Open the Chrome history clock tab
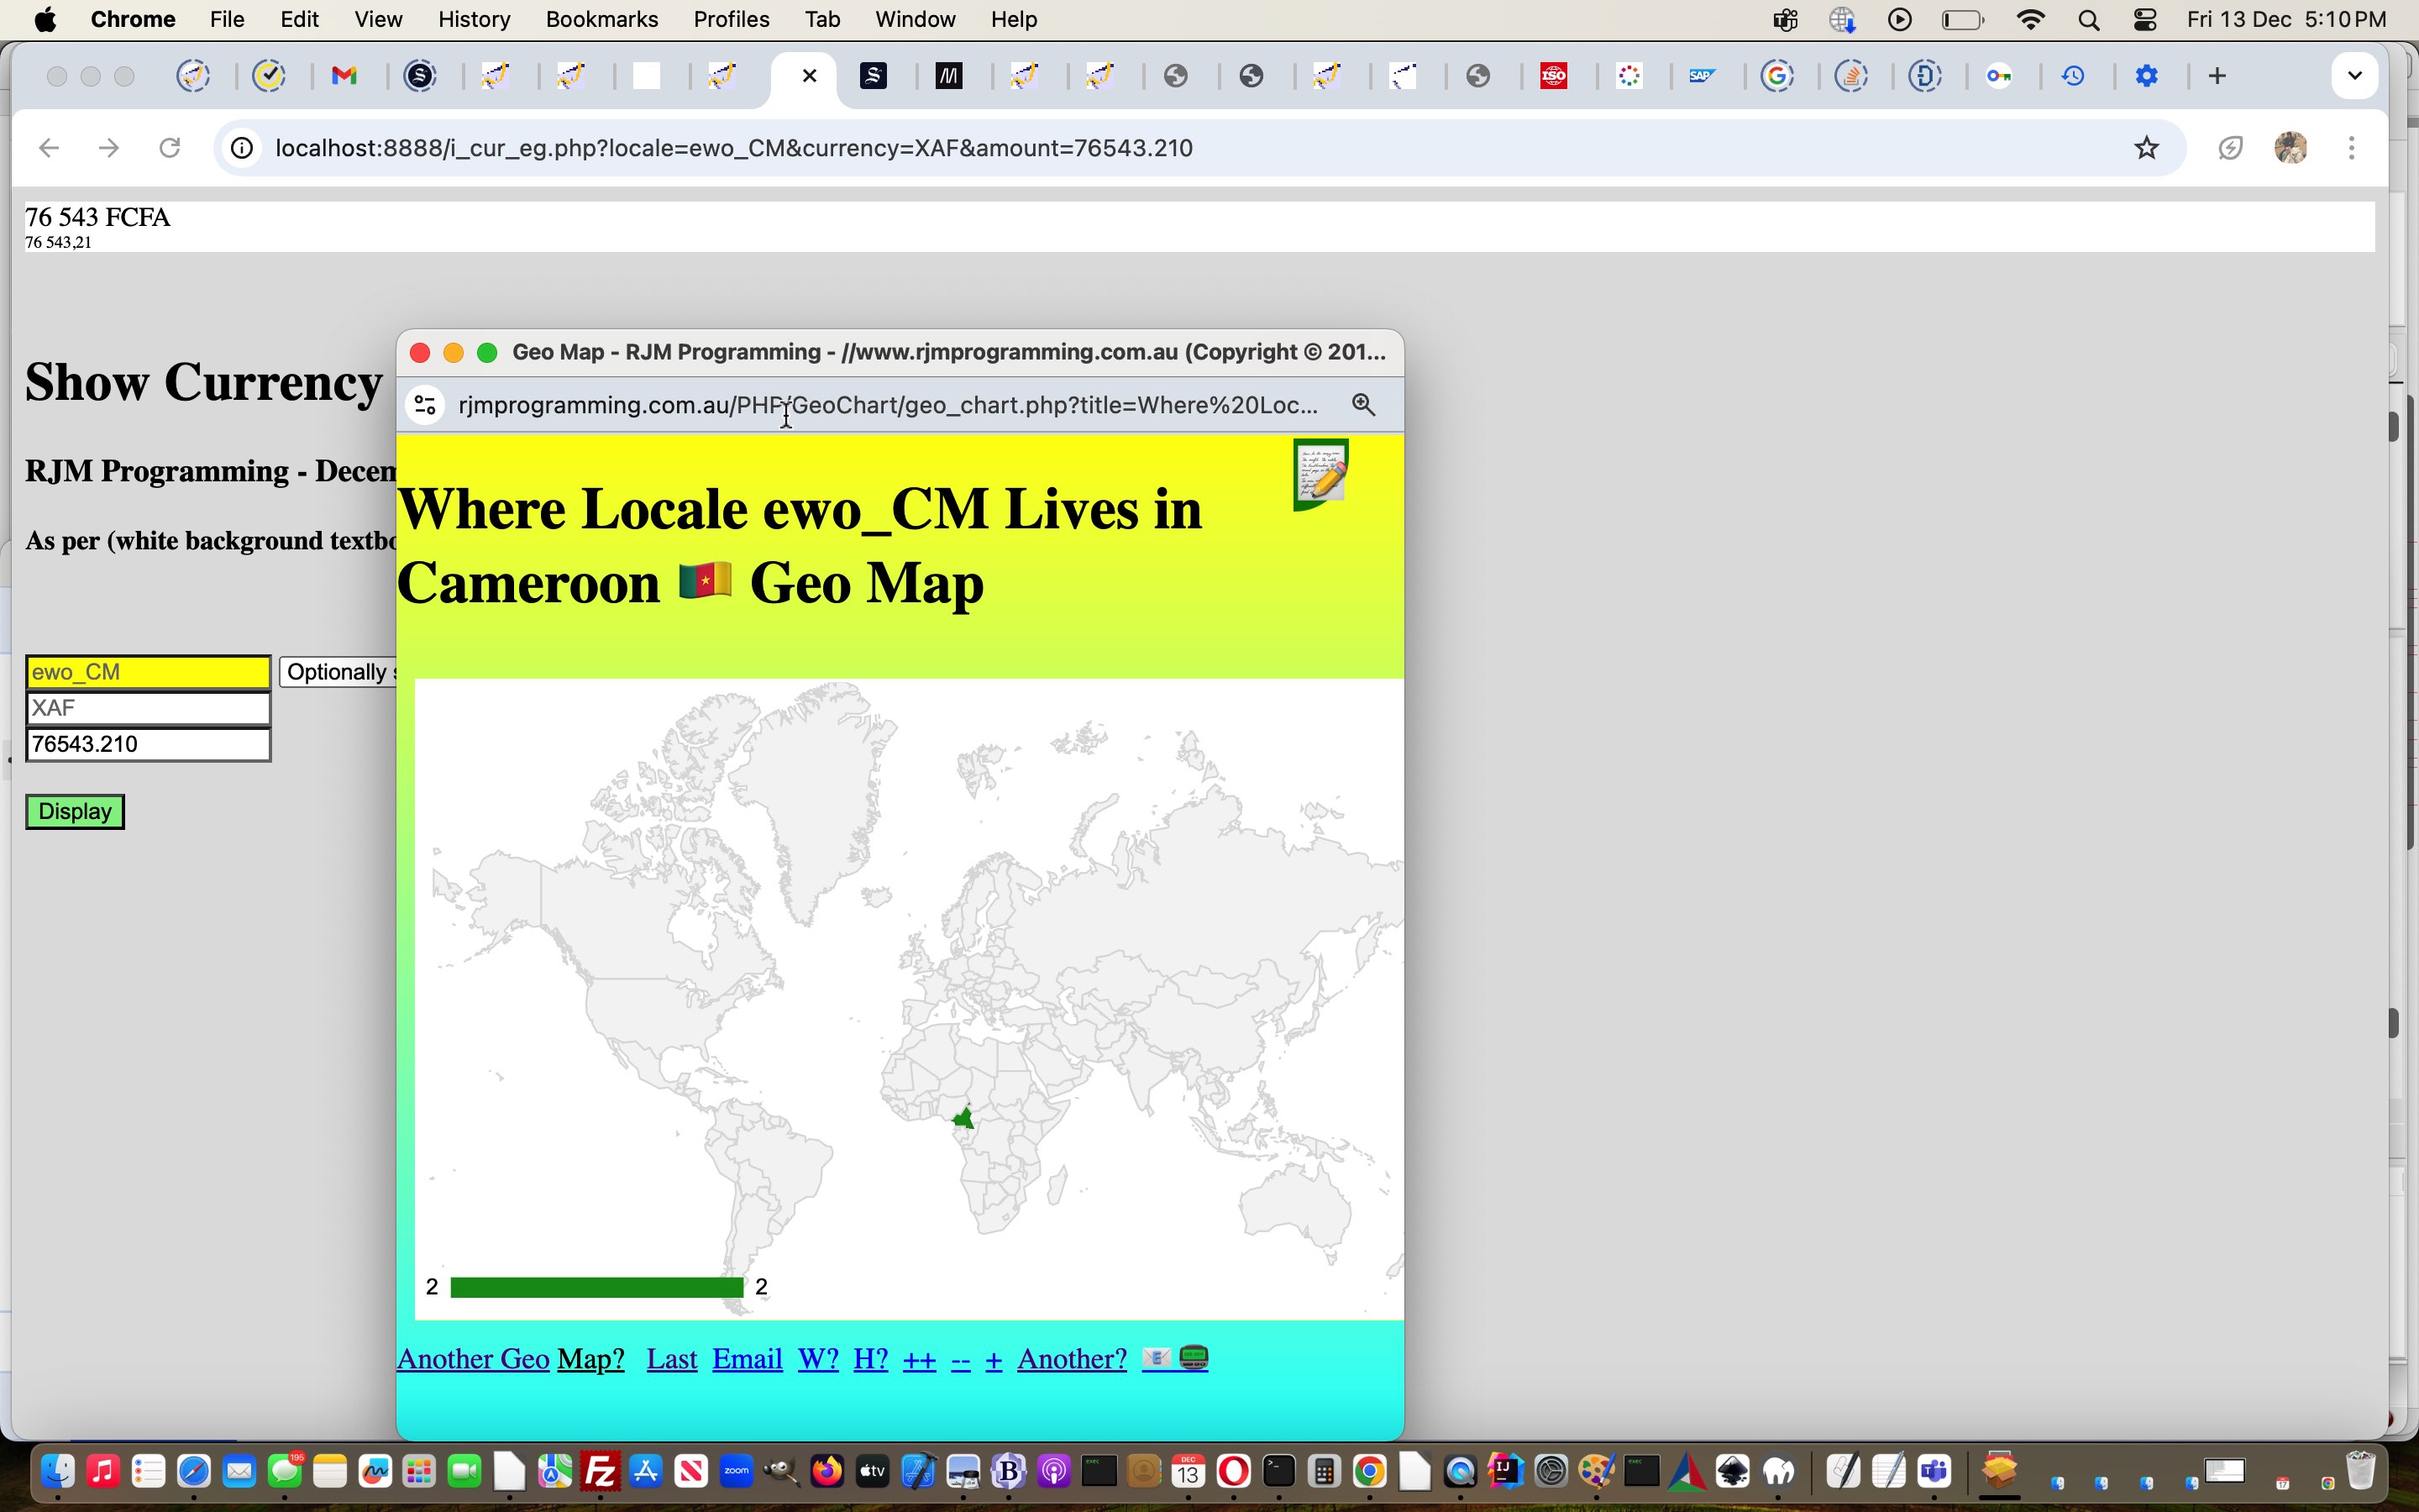 [x=2073, y=76]
